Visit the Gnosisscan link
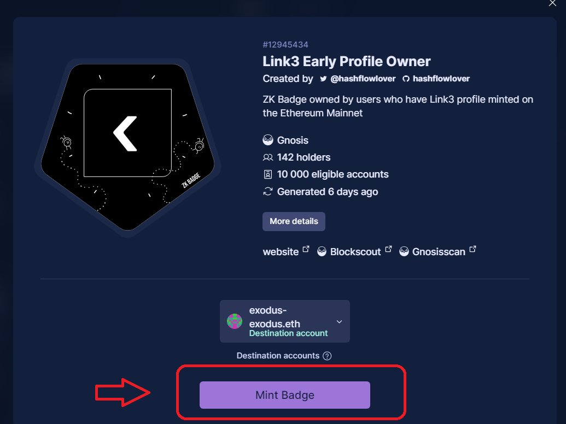Viewport: 566px width, 424px height. [439, 252]
